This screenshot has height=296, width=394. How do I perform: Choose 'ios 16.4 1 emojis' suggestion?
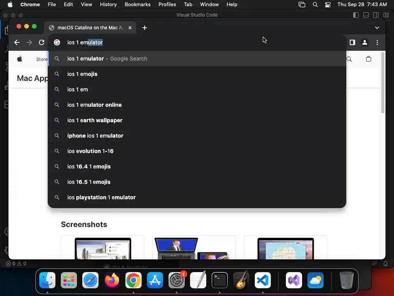pyautogui.click(x=197, y=166)
